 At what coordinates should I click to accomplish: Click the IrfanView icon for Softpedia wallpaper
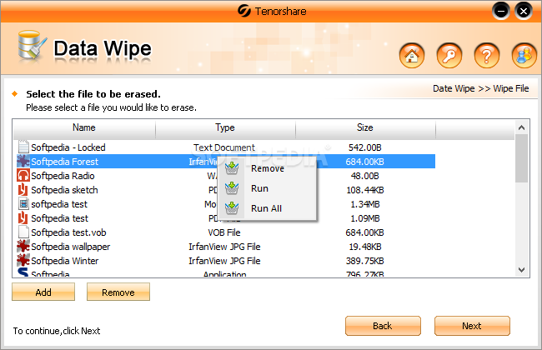pyautogui.click(x=23, y=247)
